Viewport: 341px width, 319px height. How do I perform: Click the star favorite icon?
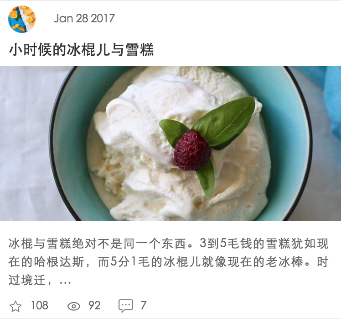tap(15, 306)
